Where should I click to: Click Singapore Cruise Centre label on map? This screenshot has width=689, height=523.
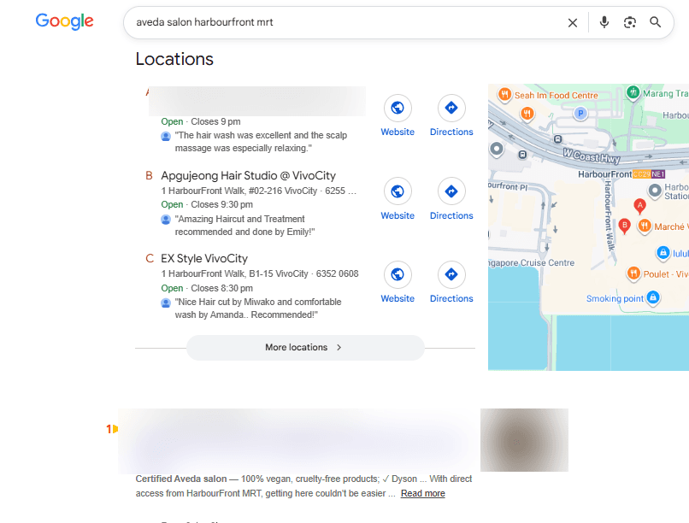coord(532,262)
